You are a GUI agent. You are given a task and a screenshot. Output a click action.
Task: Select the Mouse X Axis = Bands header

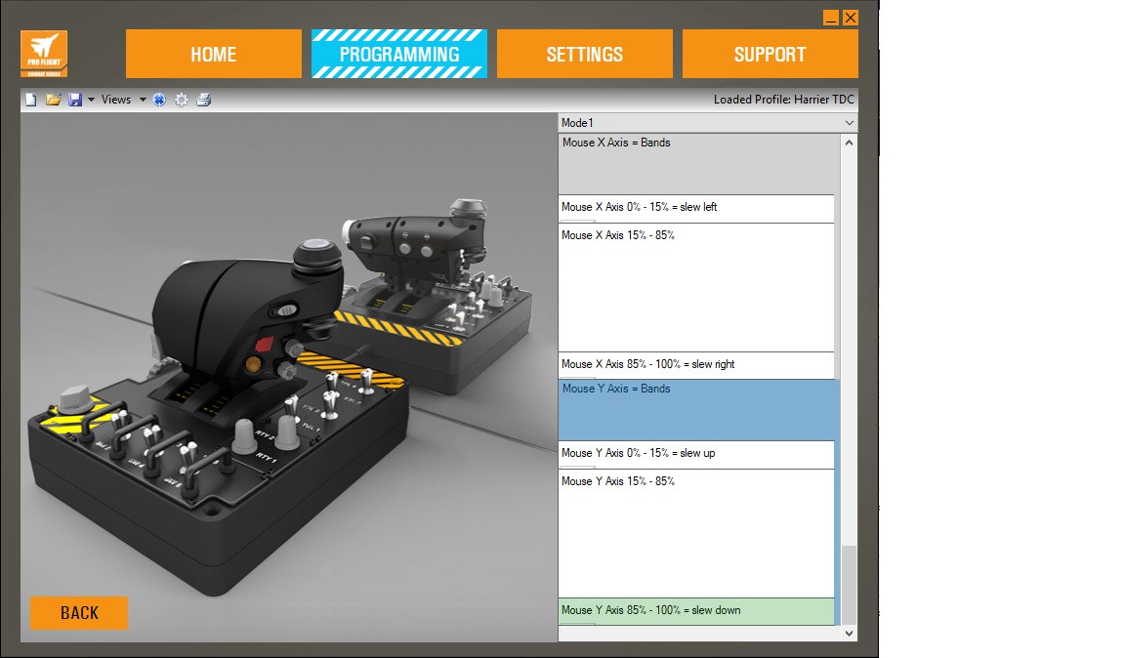click(x=696, y=163)
